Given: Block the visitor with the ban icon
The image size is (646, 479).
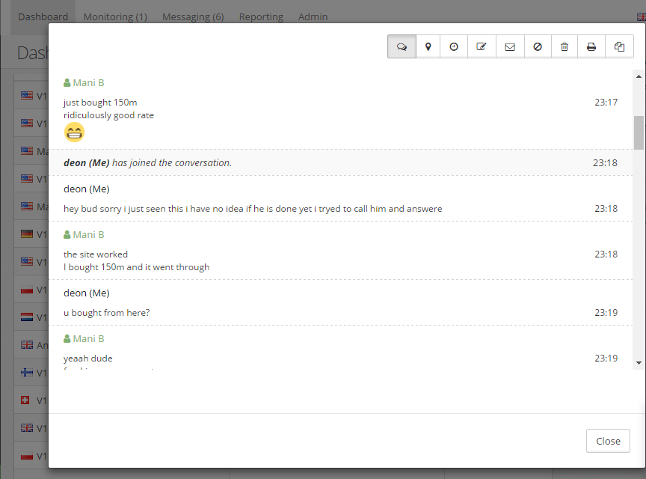Looking at the screenshot, I should coord(538,46).
